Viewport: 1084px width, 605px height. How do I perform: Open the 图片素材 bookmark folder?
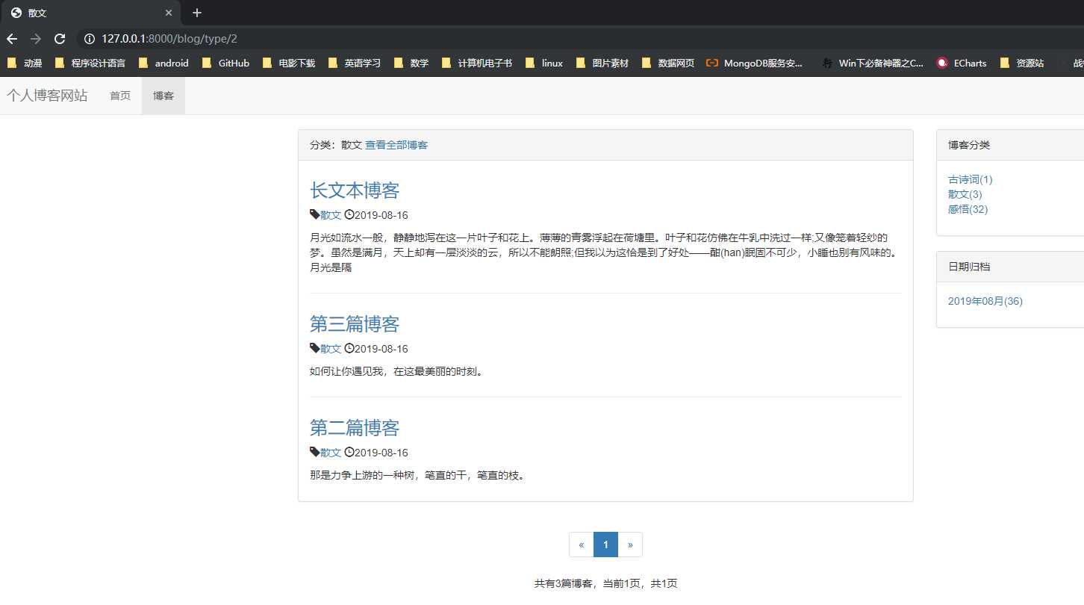tap(602, 63)
